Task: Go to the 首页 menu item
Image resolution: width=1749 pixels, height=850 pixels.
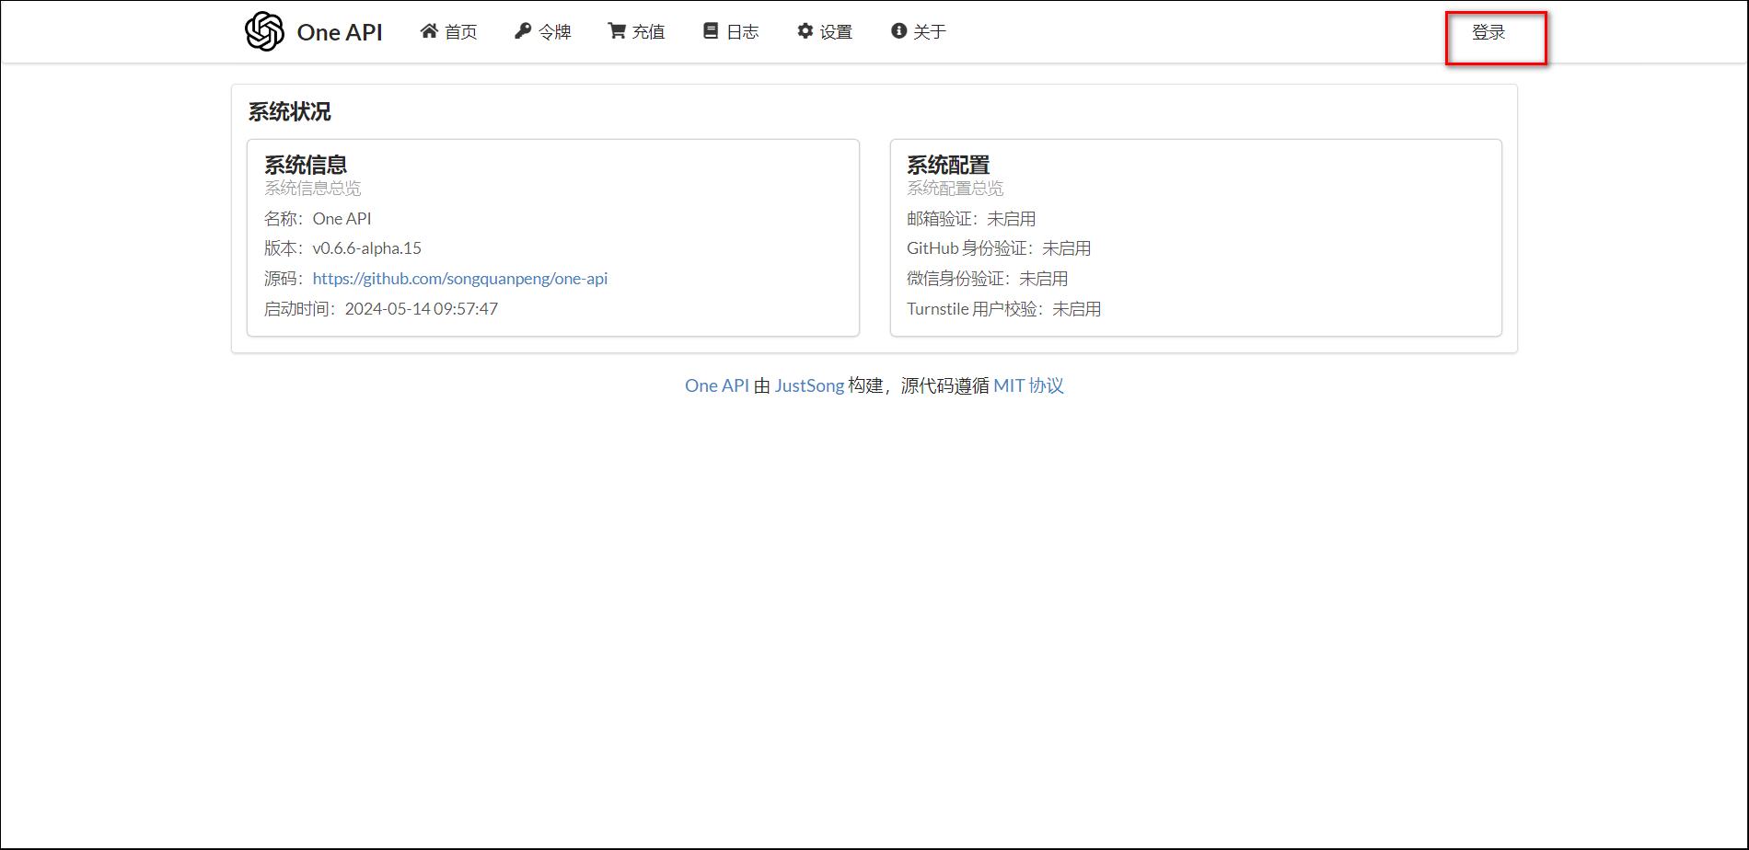Action: (x=461, y=32)
